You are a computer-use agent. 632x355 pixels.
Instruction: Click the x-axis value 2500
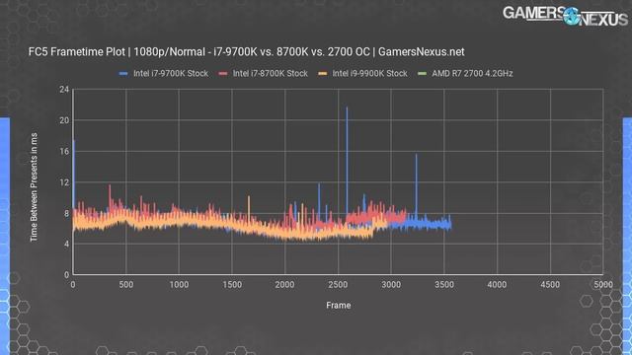pos(338,285)
